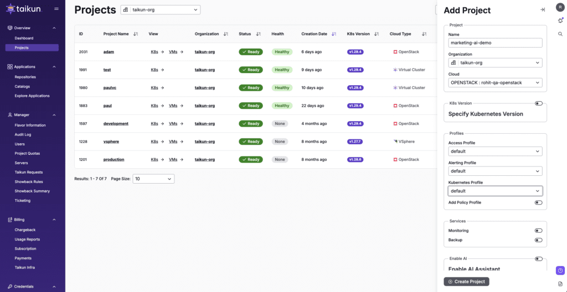567x292 pixels.
Task: Click the Create Project button
Action: (x=466, y=281)
